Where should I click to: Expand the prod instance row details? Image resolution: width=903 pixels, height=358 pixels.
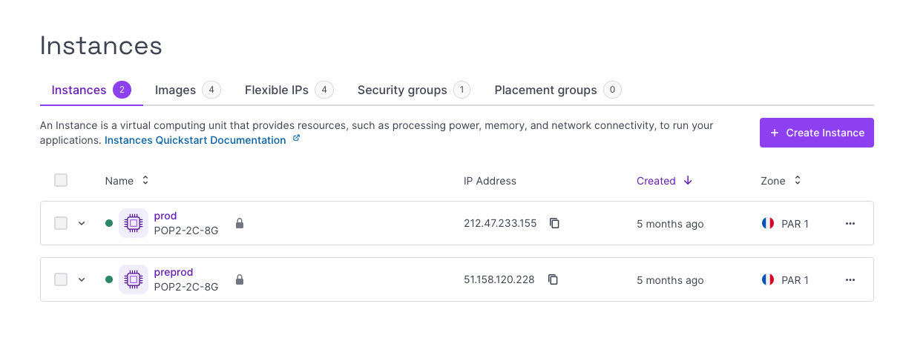[x=82, y=223]
